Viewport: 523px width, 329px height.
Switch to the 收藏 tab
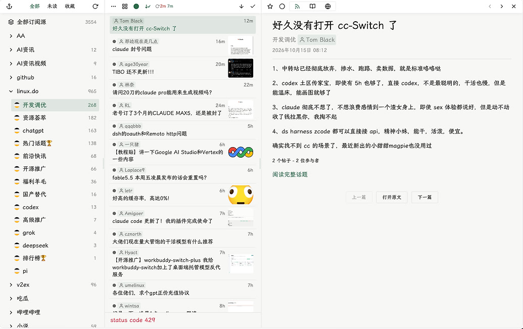(70, 7)
